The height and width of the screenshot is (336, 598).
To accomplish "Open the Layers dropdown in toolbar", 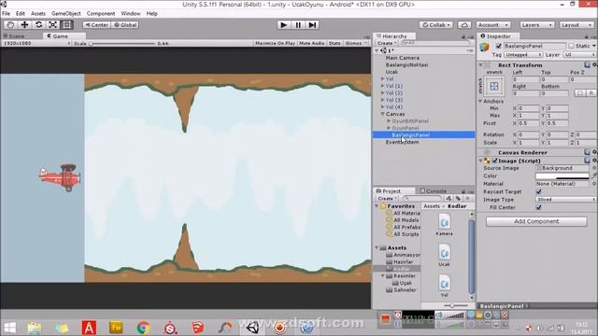I will (537, 25).
